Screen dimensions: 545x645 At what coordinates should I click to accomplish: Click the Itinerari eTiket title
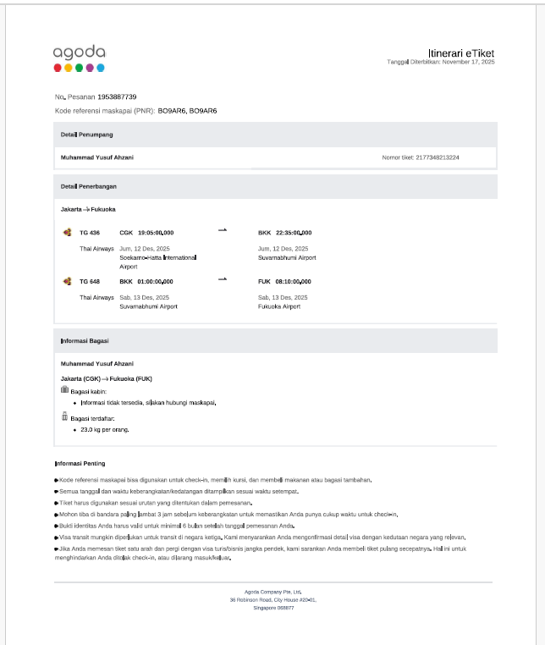pos(460,52)
